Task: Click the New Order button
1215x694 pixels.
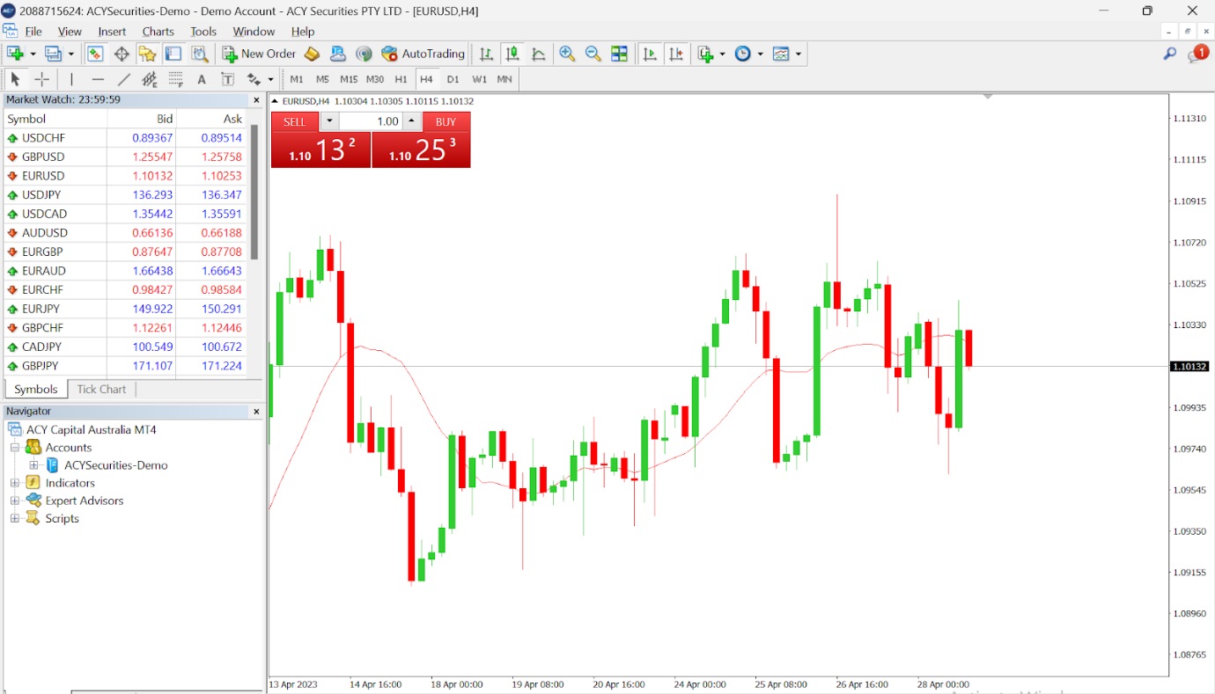Action: [260, 54]
